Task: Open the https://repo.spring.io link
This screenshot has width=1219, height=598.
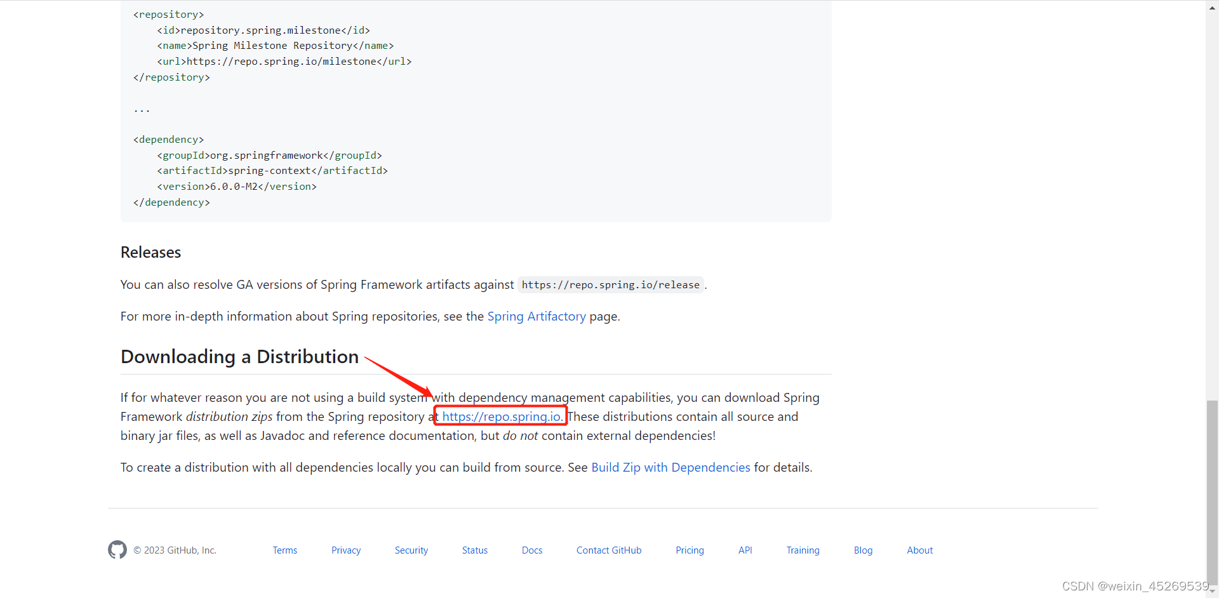Action: pyautogui.click(x=502, y=416)
